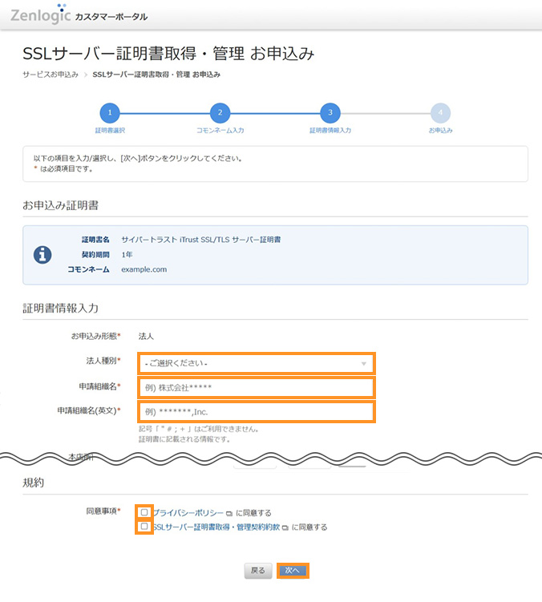Open the SSLサーバー証明書取得・管理契約約款 link
542x602 pixels.
coord(216,527)
